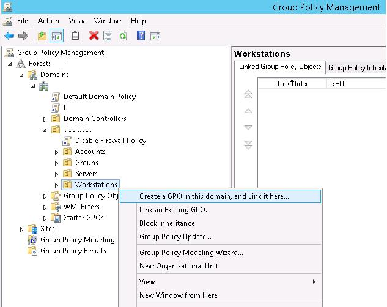The width and height of the screenshot is (387, 307).
Task: Open Help via blue question mark icon
Action: coord(141,36)
